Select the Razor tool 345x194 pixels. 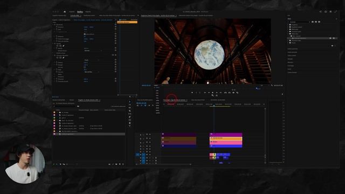(130, 111)
